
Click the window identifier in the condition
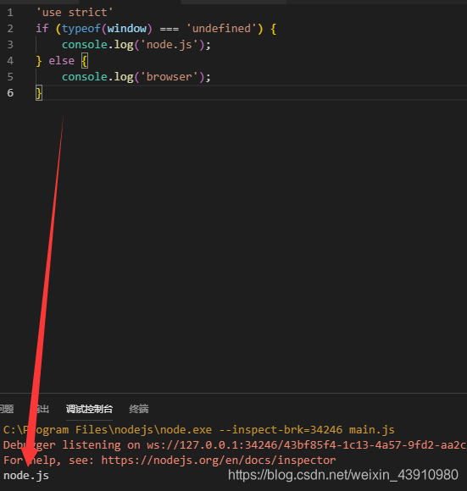pyautogui.click(x=127, y=29)
